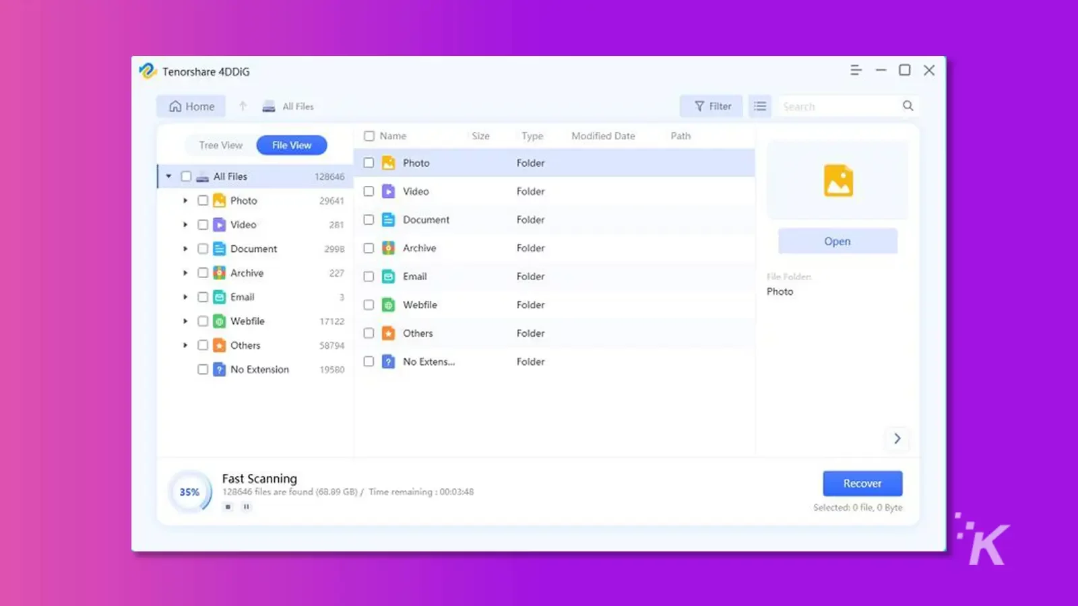Viewport: 1078px width, 606px height.
Task: Click the 35% scan progress ring
Action: pos(189,492)
